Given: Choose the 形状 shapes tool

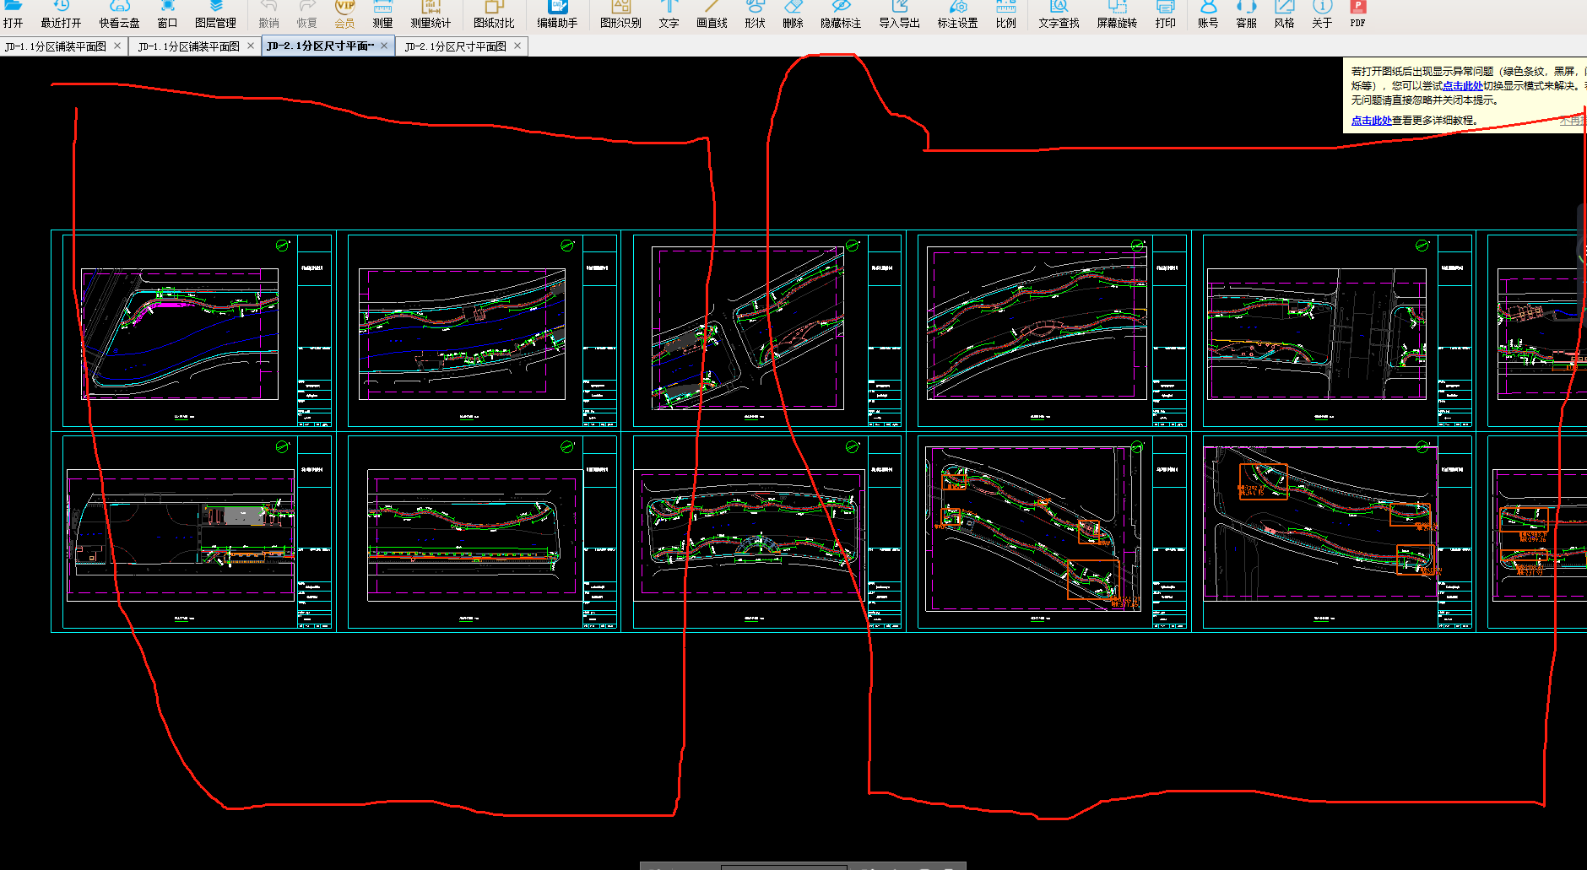Looking at the screenshot, I should 755,14.
